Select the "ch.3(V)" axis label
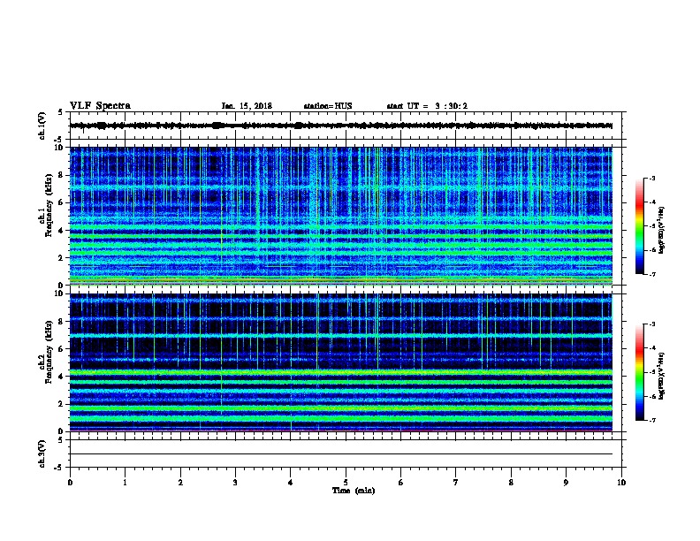This screenshot has width=700, height=541. (x=42, y=453)
